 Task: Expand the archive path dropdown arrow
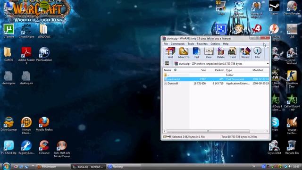[268, 64]
